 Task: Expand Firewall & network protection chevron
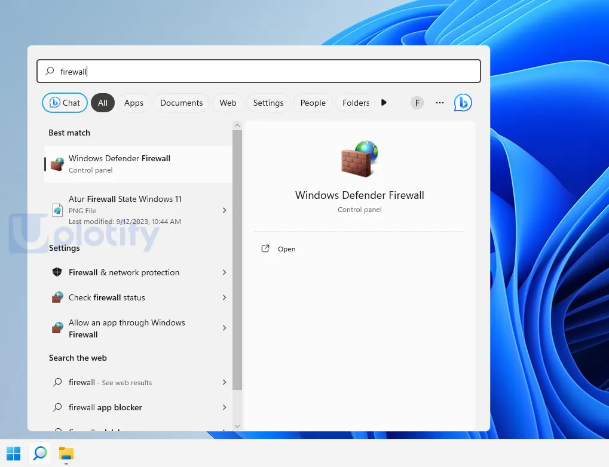click(224, 272)
